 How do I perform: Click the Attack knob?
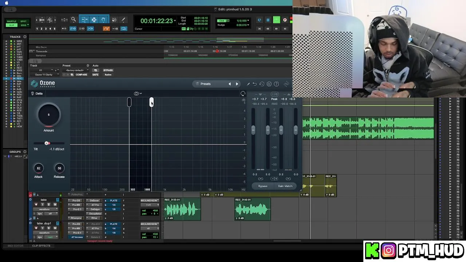click(x=38, y=168)
